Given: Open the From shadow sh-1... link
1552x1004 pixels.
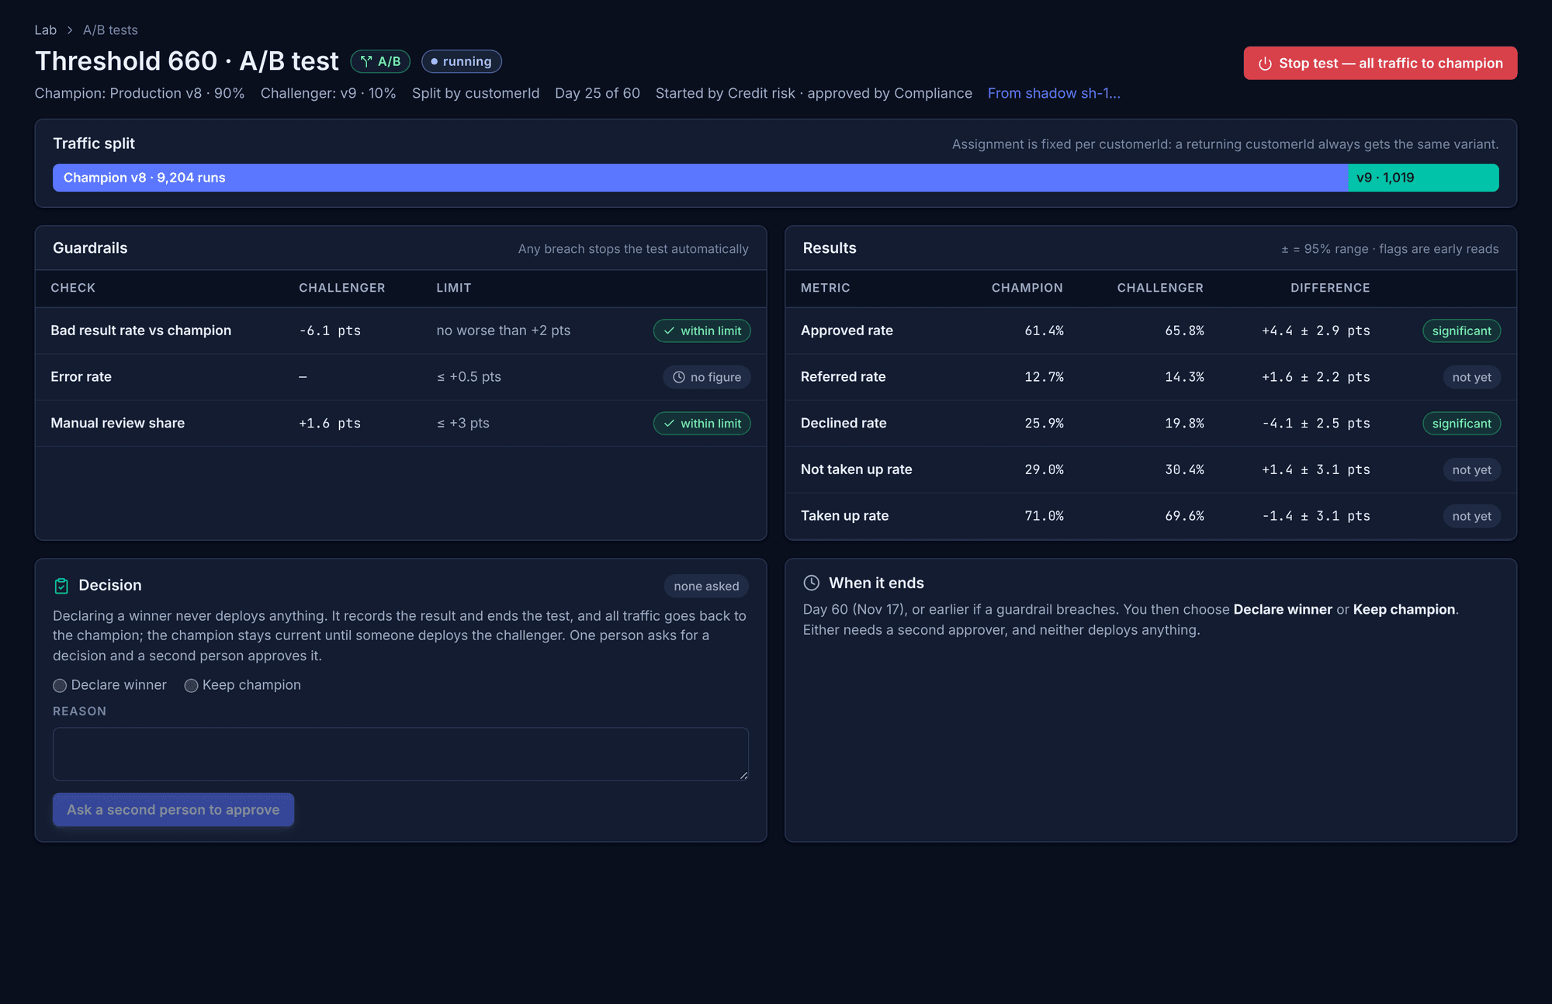Looking at the screenshot, I should pos(1054,93).
